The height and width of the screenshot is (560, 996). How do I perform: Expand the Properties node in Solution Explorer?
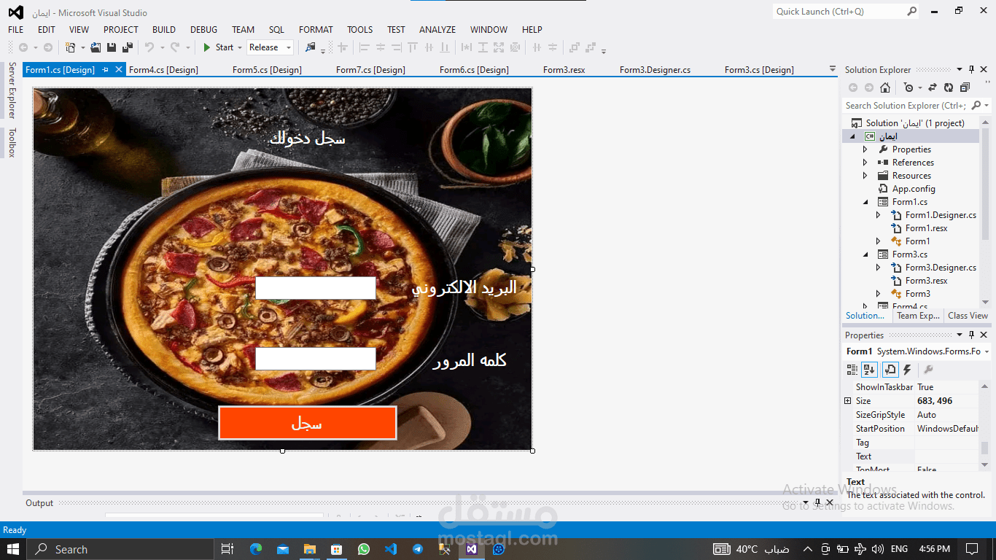tap(865, 149)
